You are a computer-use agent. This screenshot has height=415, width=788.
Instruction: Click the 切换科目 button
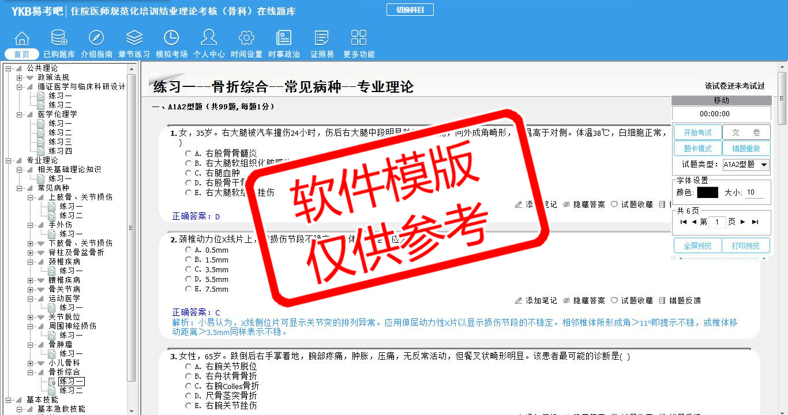pyautogui.click(x=410, y=10)
